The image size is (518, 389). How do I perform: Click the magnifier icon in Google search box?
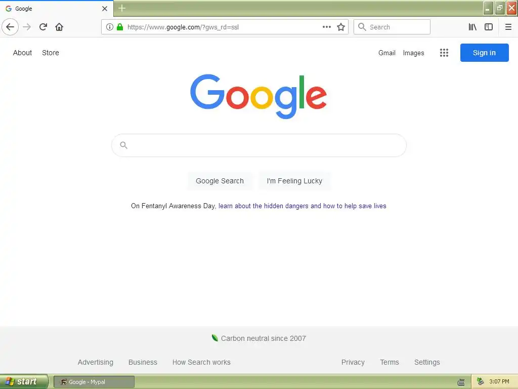(x=123, y=145)
